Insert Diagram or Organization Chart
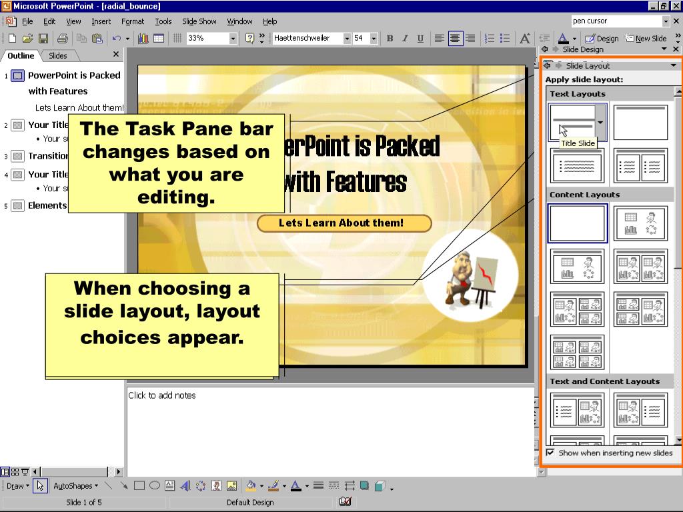This screenshot has width=683, height=512. click(x=200, y=485)
